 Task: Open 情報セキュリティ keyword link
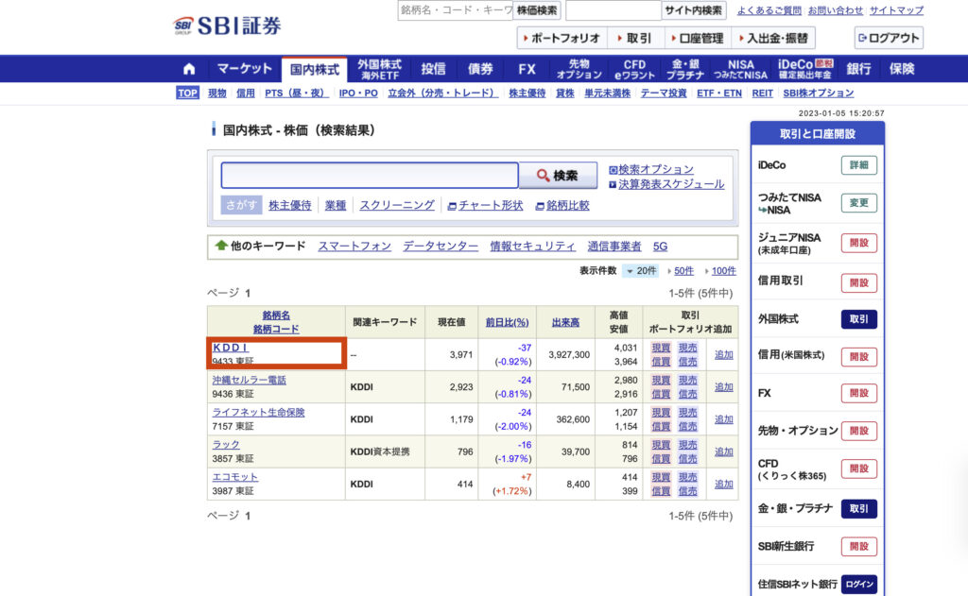(533, 247)
